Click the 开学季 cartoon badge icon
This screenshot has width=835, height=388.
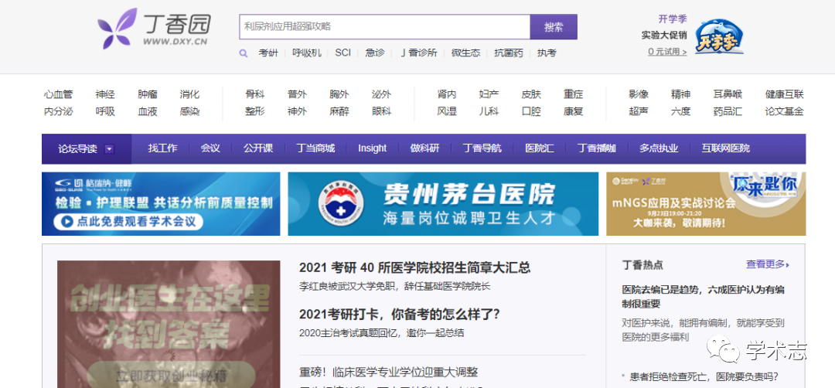pyautogui.click(x=719, y=36)
